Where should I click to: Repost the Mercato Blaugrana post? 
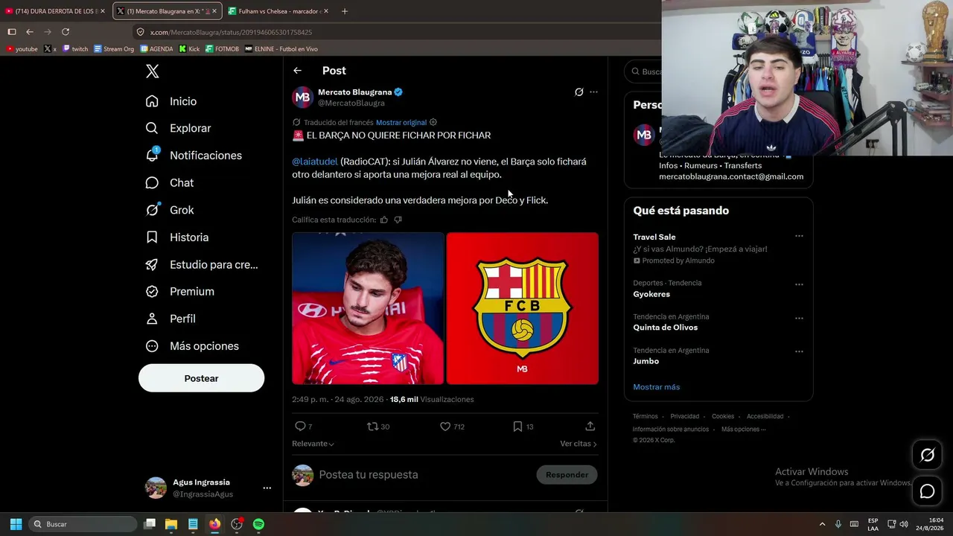tap(373, 427)
